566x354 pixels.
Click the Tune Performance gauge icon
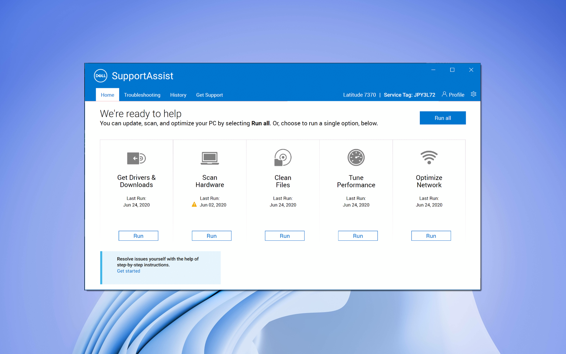coord(356,158)
